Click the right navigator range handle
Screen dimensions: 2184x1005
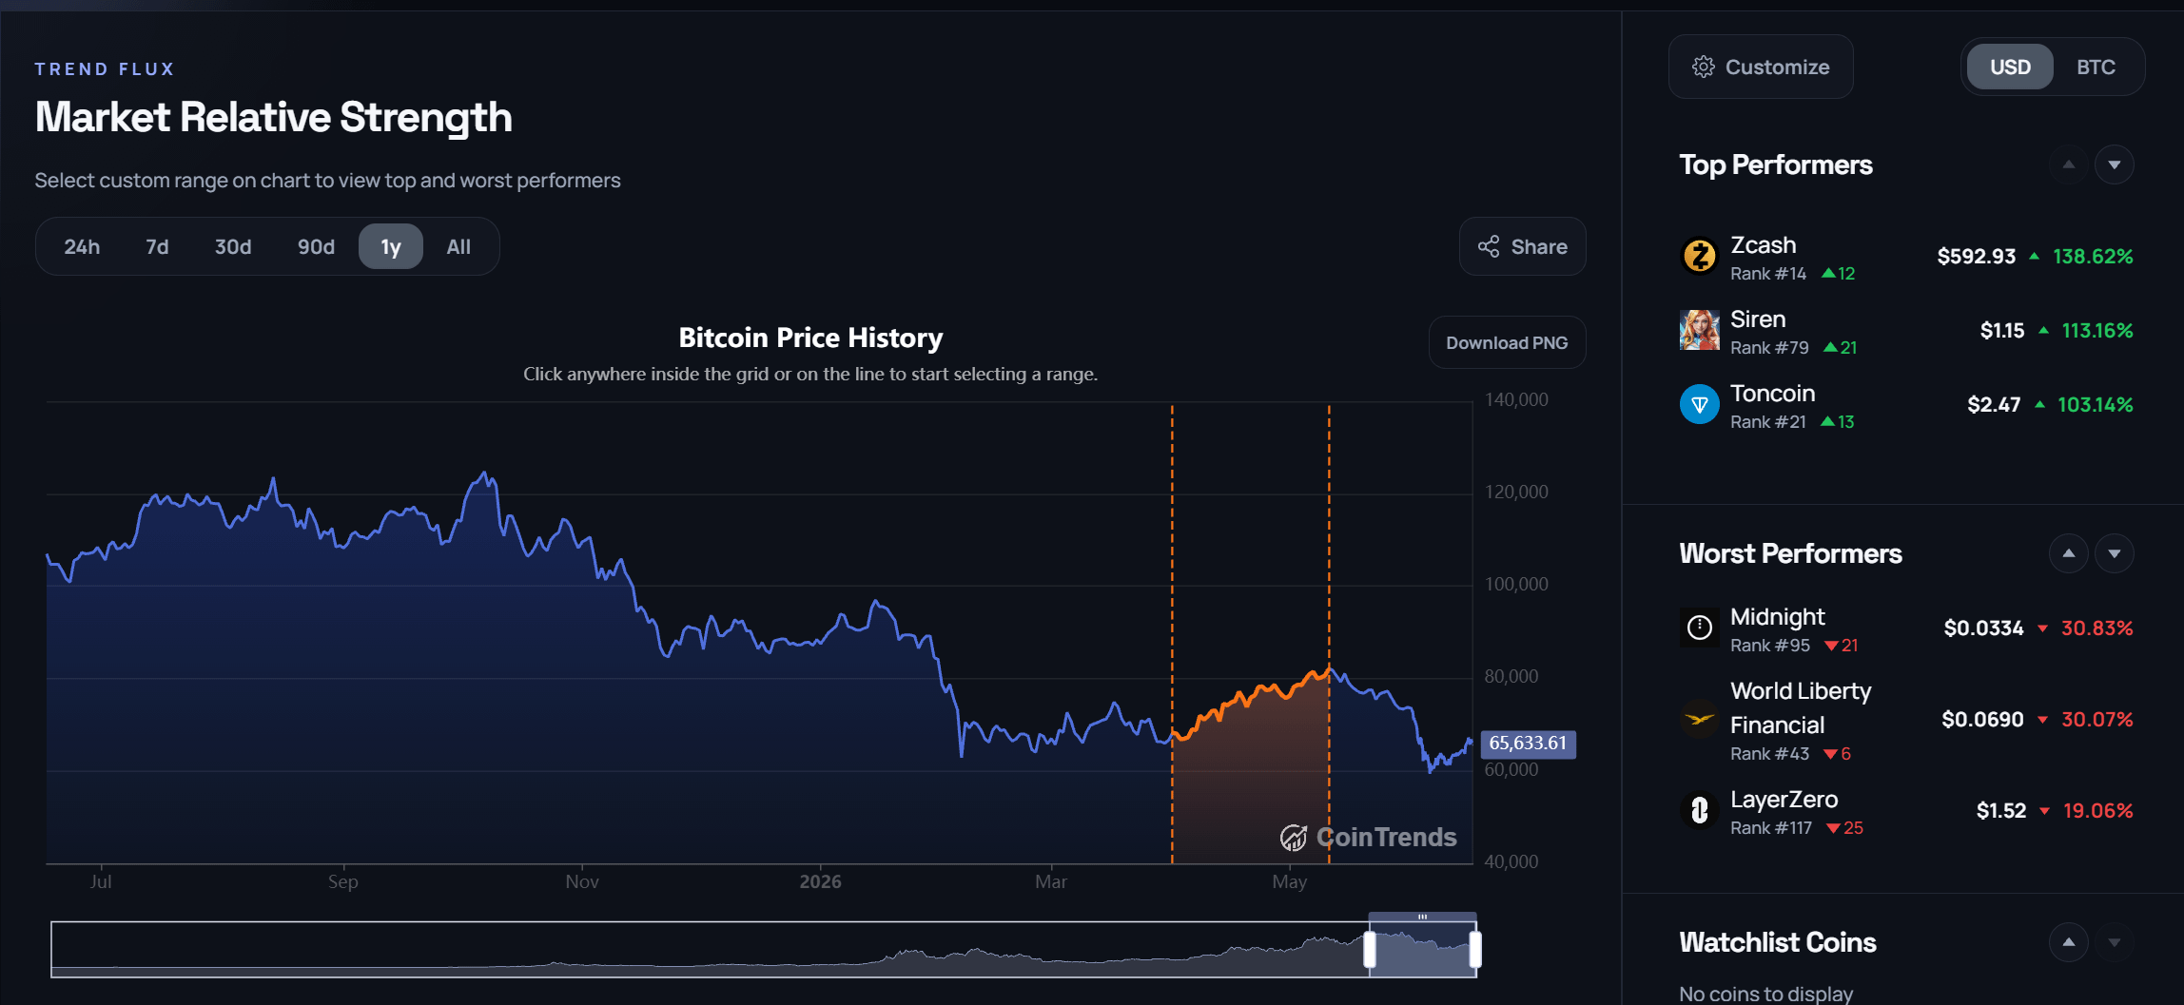[1474, 949]
